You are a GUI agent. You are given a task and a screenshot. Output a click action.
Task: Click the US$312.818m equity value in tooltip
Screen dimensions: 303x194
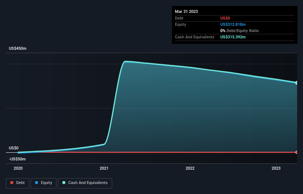233,24
